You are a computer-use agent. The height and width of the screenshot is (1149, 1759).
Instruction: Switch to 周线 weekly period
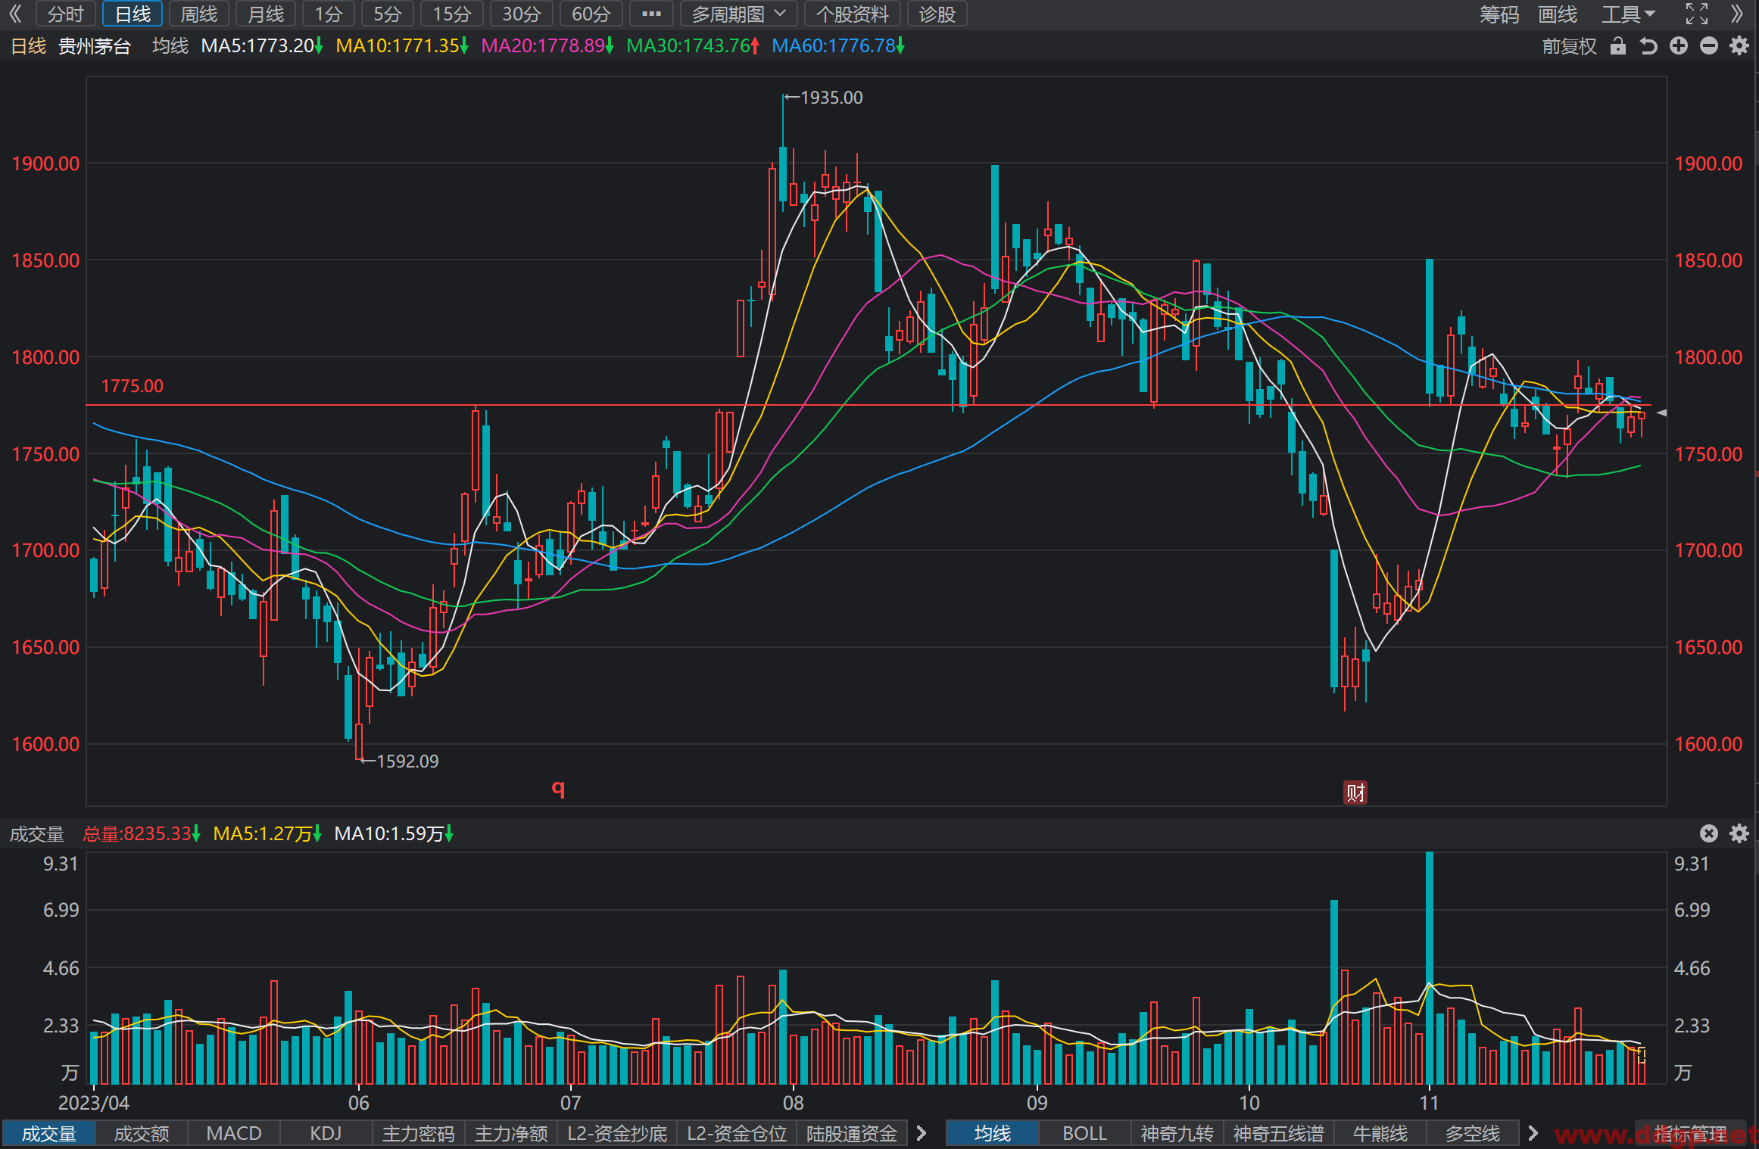198,14
